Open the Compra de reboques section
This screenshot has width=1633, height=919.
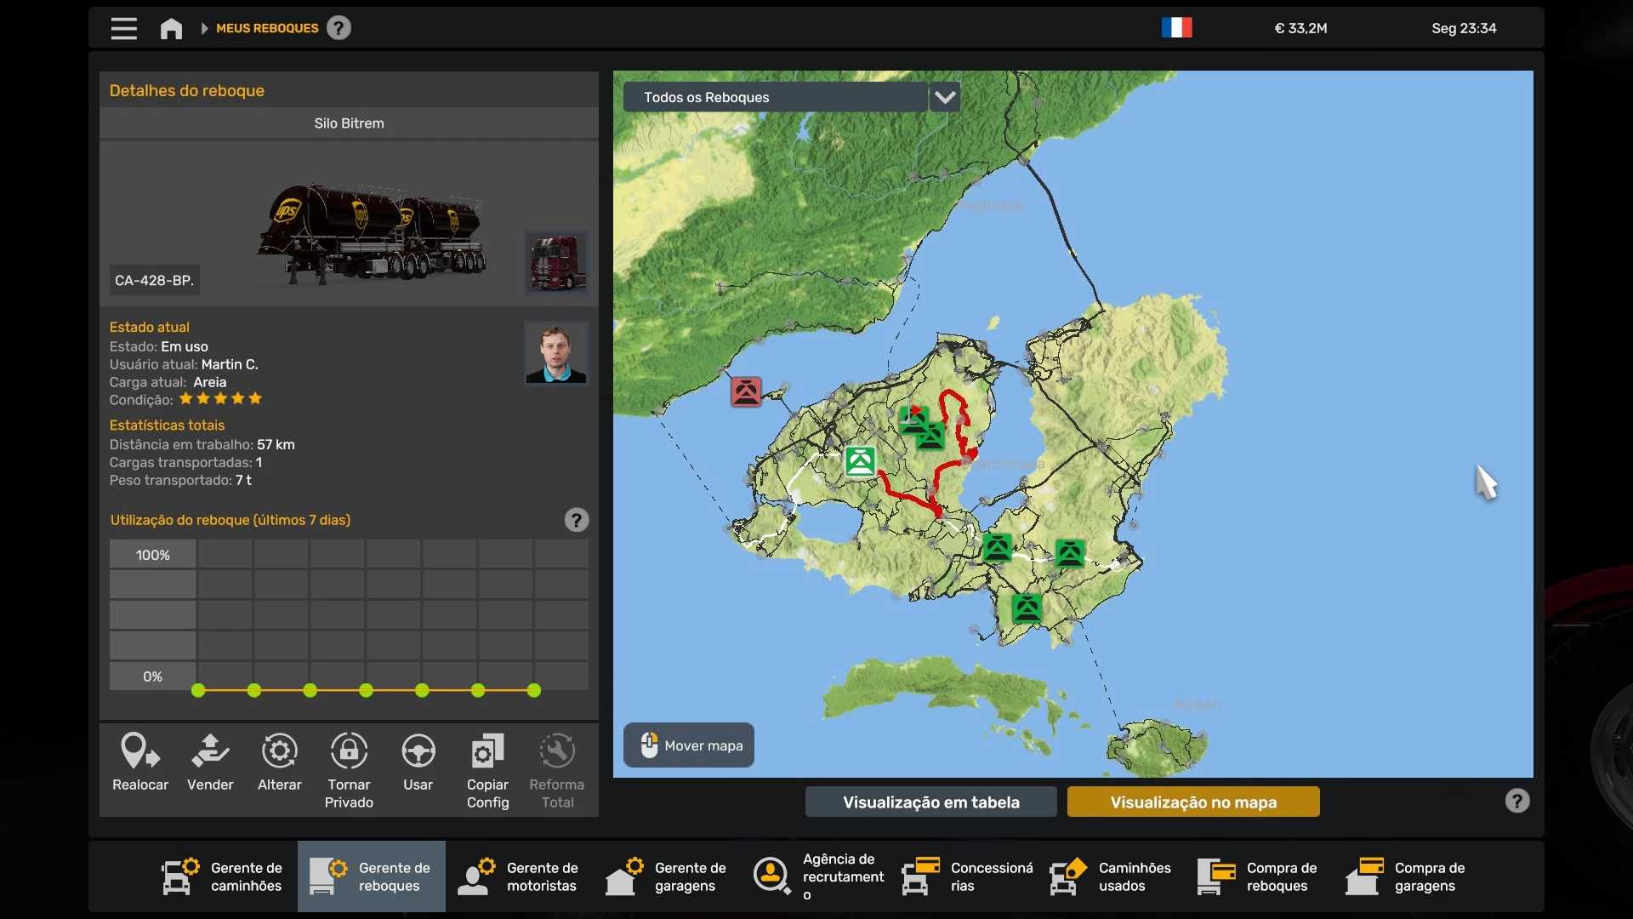1259,876
